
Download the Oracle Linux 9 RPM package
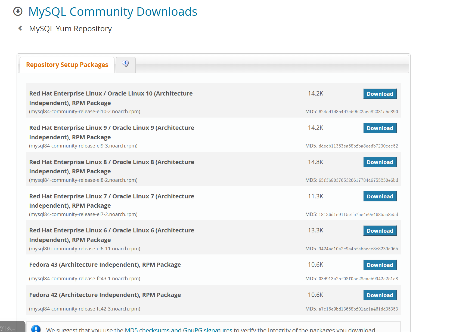(x=380, y=128)
